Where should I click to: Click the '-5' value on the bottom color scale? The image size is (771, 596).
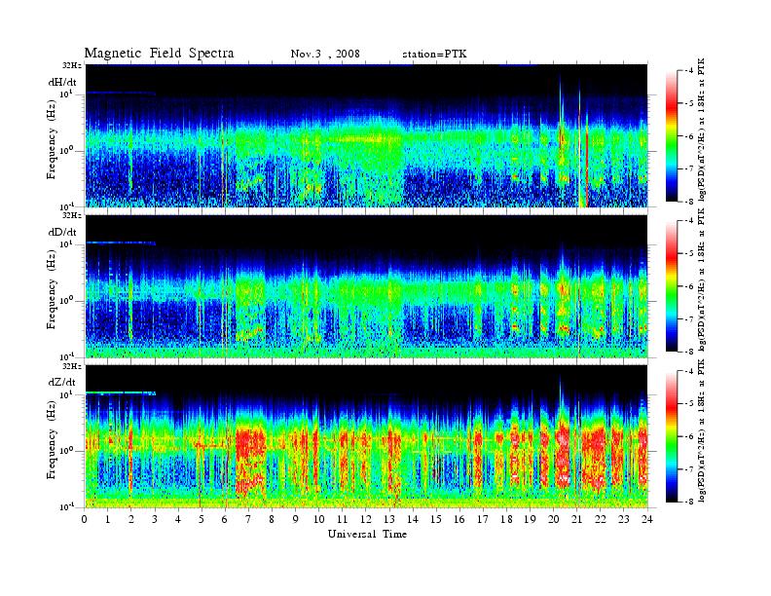(688, 404)
